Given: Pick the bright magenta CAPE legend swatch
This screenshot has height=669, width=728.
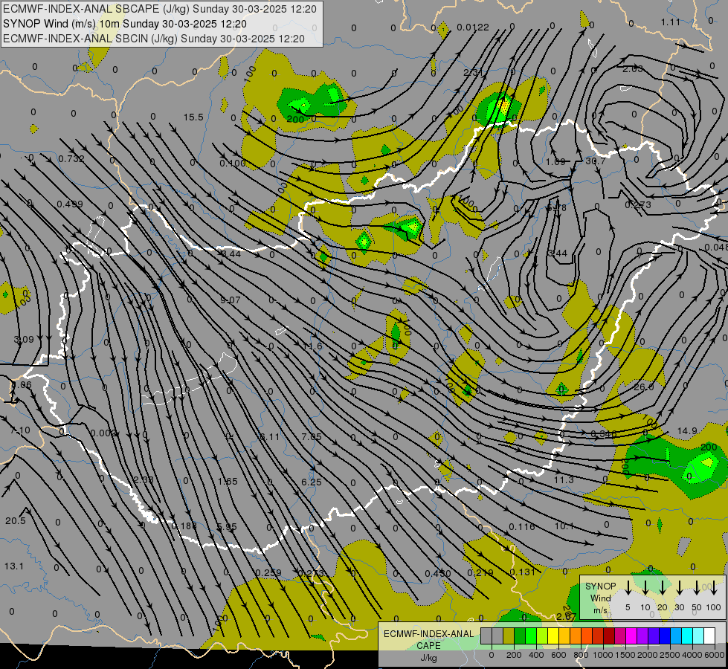Looking at the screenshot, I should click(631, 636).
